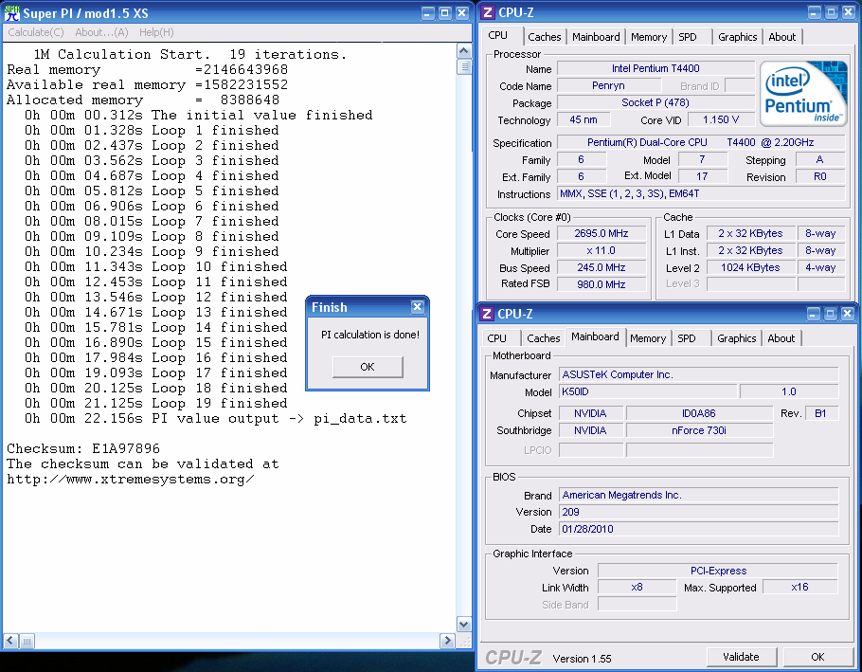Close the top CPU-Z window
The image size is (862, 672).
pyautogui.click(x=848, y=12)
